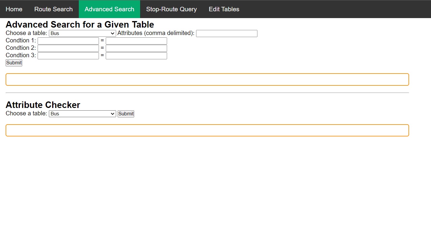Click the Condtion 2 left input box
This screenshot has width=431, height=242.
coord(68,48)
